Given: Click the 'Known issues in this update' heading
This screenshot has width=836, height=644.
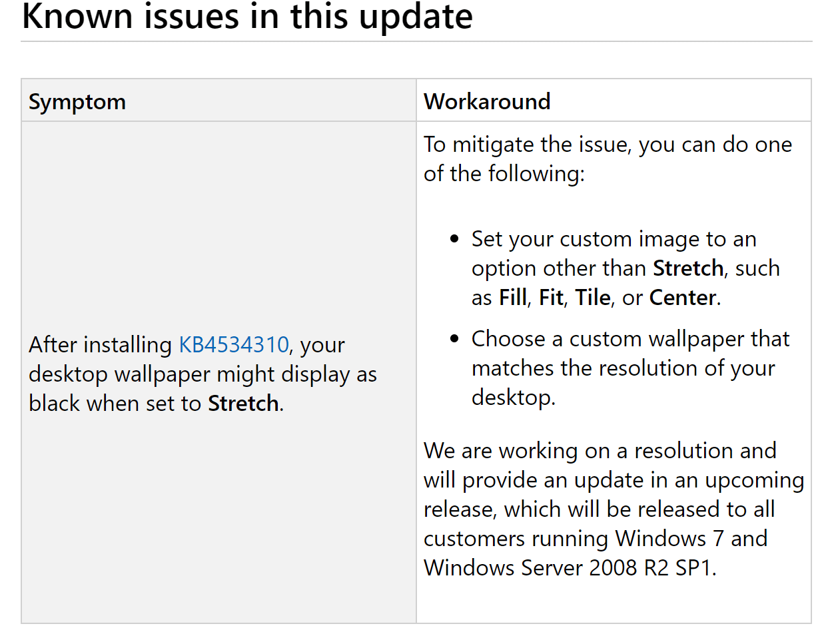Looking at the screenshot, I should [x=247, y=16].
